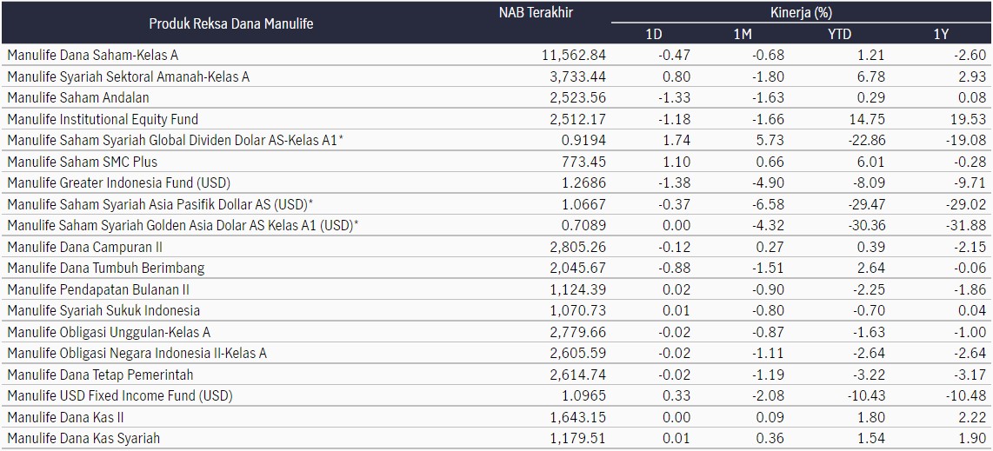Select Manulife Syariah Sukuk Indonesia name
The height and width of the screenshot is (451, 993).
tap(103, 310)
